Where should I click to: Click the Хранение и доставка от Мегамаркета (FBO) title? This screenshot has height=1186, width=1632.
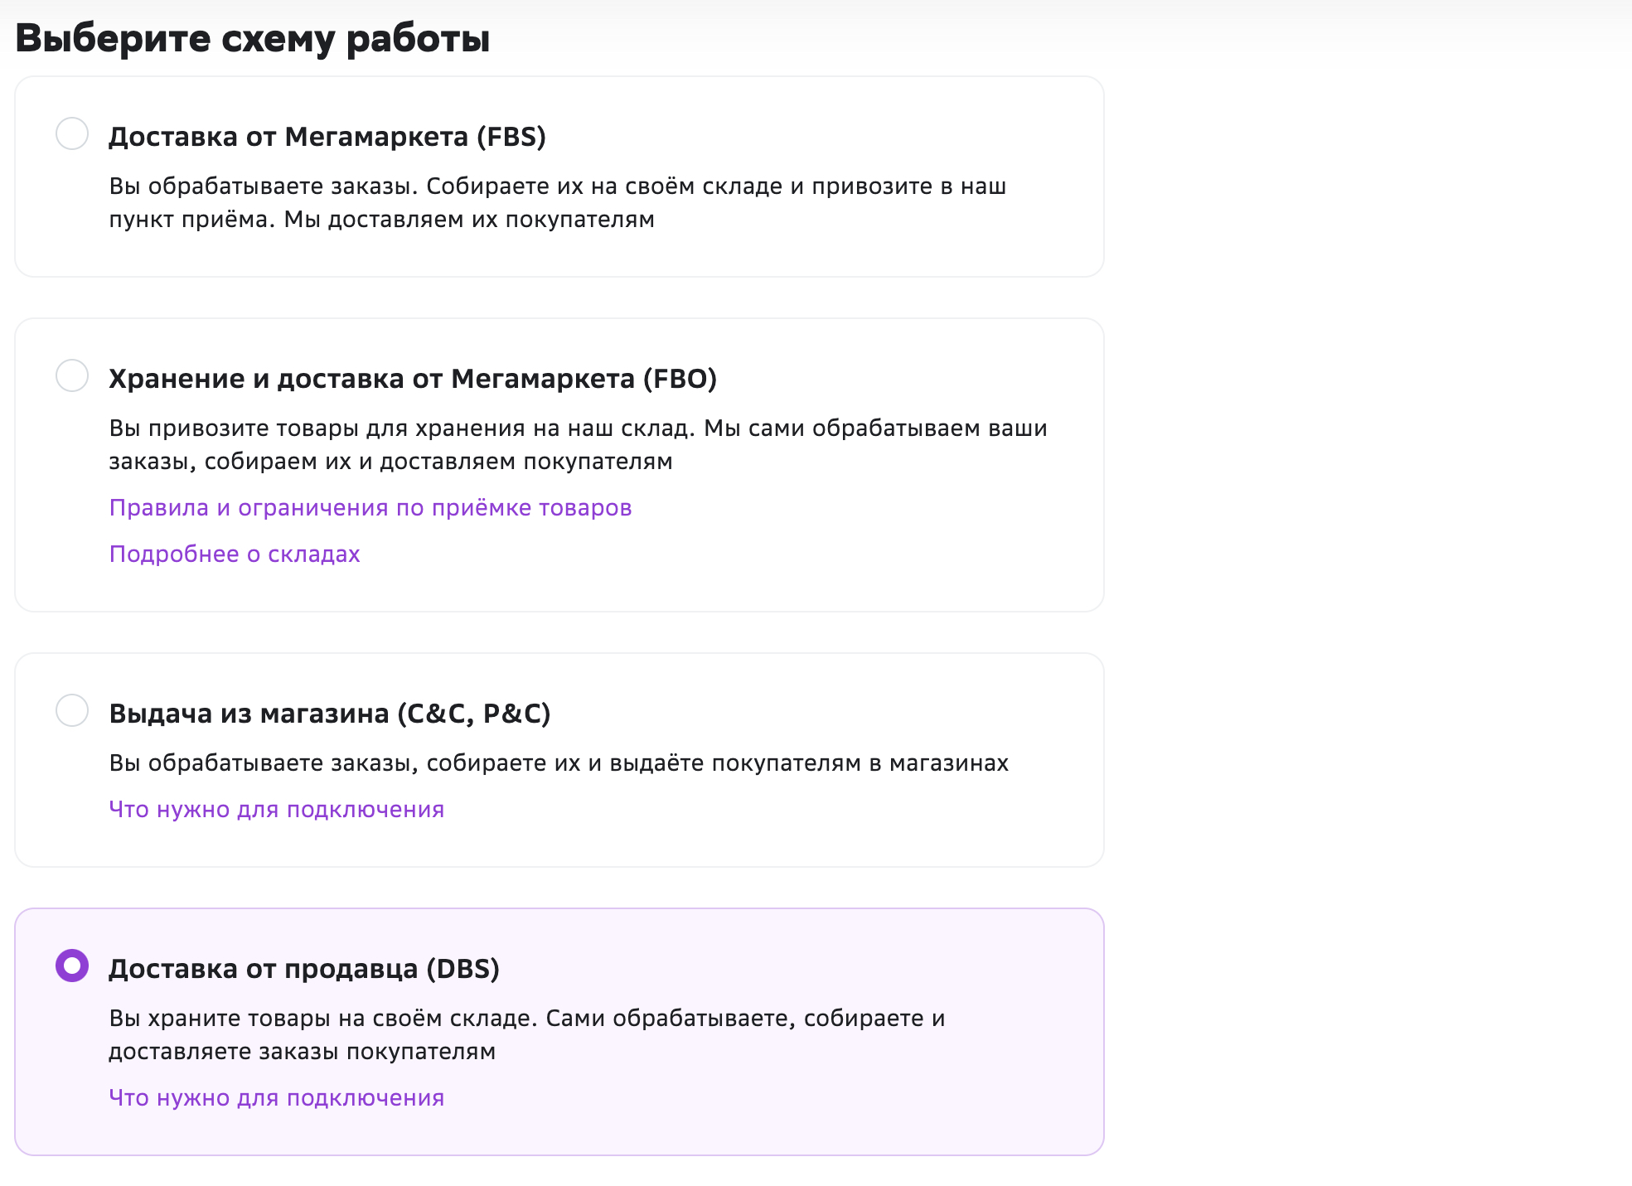point(413,378)
